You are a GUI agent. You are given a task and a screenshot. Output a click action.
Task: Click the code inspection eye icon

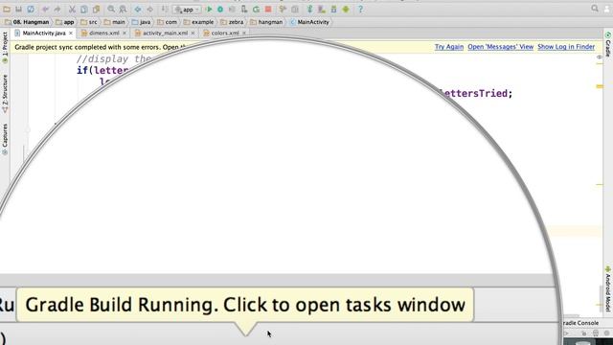tap(600, 57)
